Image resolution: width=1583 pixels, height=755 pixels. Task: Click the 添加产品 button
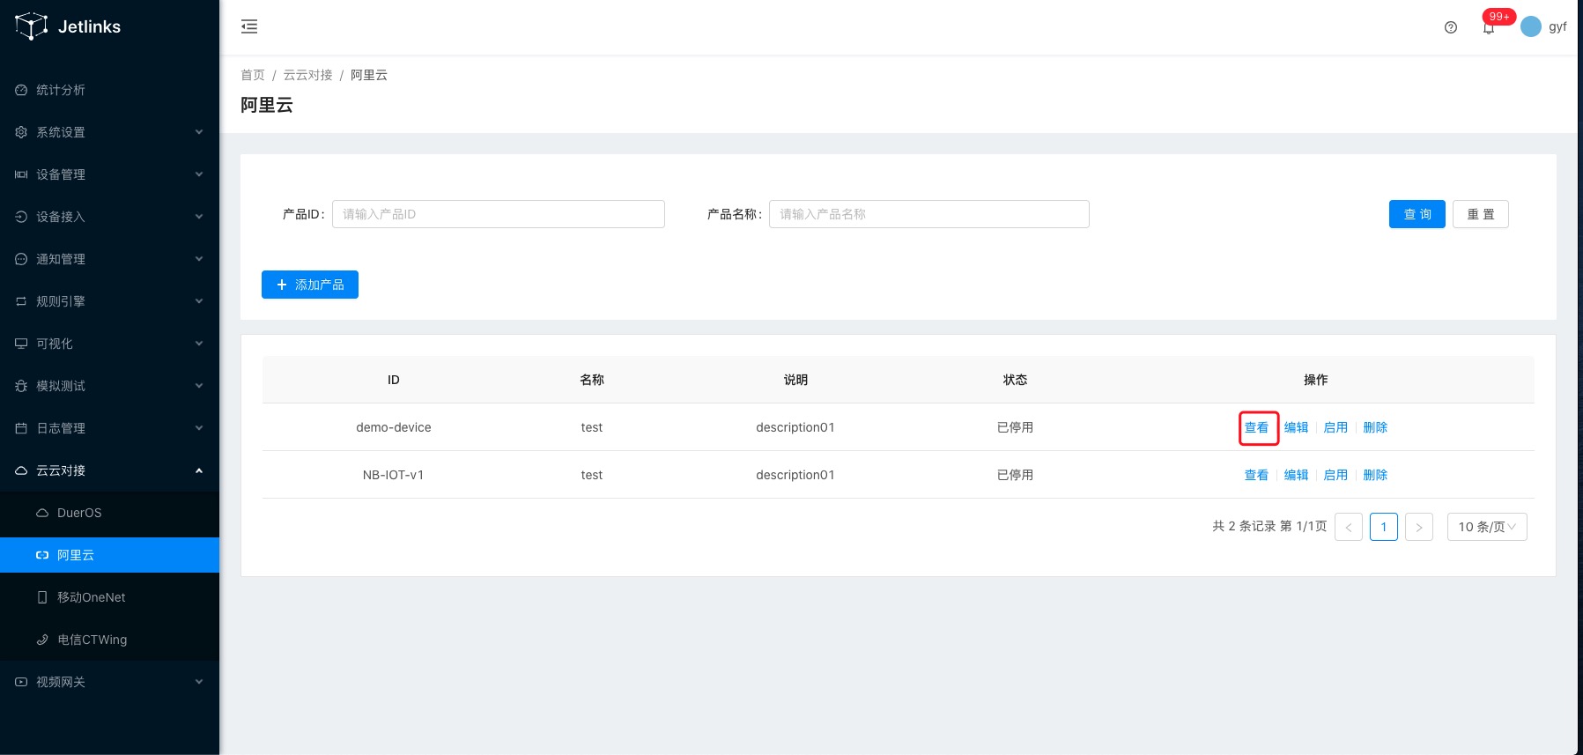[310, 285]
